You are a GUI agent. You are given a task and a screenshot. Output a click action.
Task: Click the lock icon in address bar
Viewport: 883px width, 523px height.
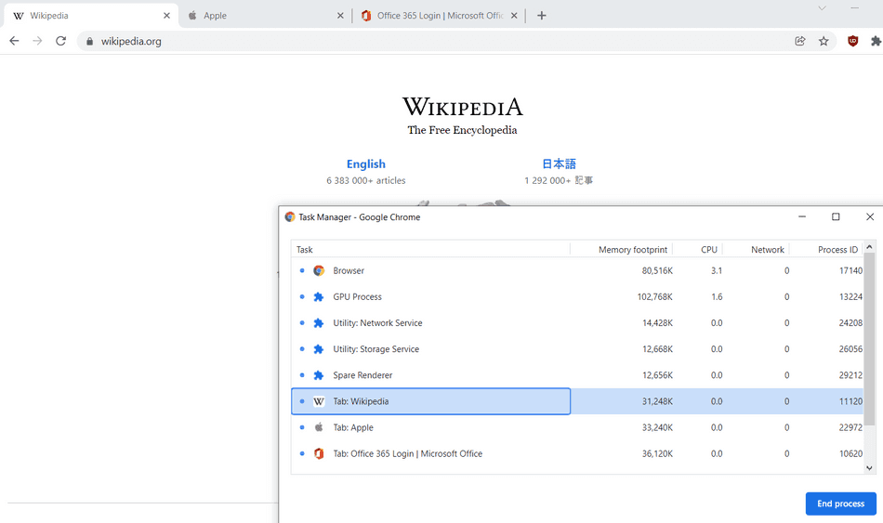pyautogui.click(x=89, y=41)
